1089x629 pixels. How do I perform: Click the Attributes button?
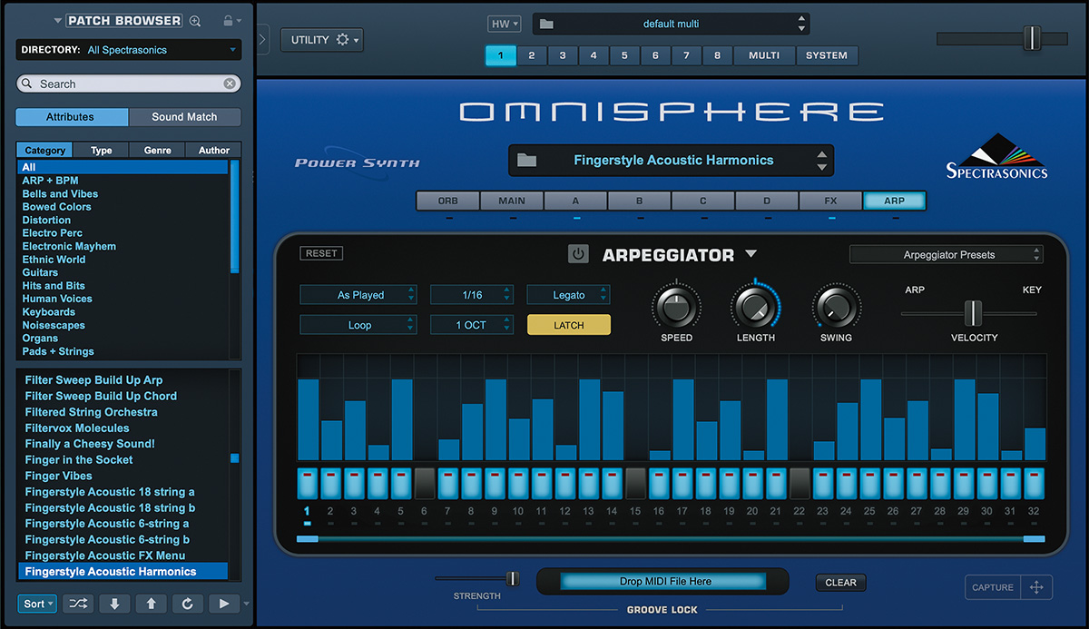coord(71,117)
